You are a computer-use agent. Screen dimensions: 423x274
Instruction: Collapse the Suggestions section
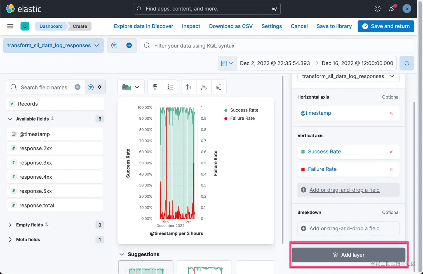tap(122, 254)
